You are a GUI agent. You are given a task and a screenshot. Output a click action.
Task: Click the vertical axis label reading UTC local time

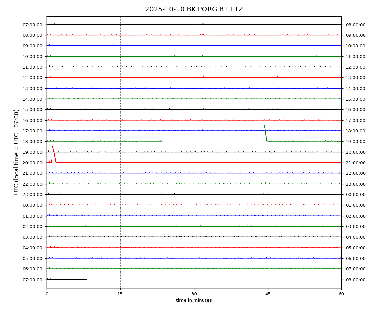pos(17,152)
